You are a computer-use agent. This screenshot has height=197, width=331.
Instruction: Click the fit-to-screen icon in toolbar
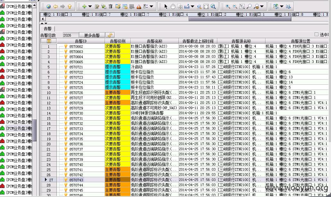(206, 6)
